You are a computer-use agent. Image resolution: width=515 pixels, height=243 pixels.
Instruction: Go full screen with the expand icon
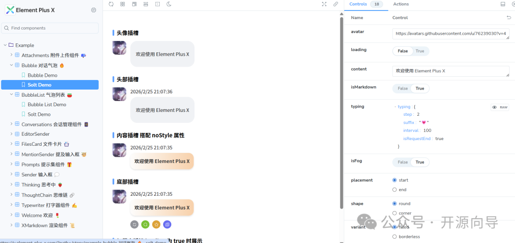pos(324,4)
